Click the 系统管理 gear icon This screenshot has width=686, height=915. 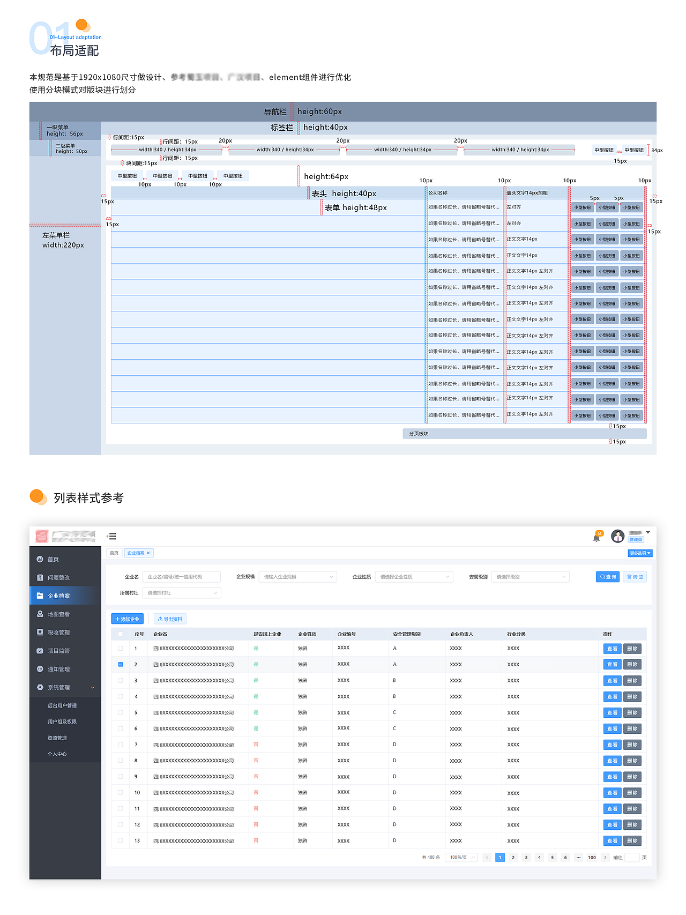point(40,687)
